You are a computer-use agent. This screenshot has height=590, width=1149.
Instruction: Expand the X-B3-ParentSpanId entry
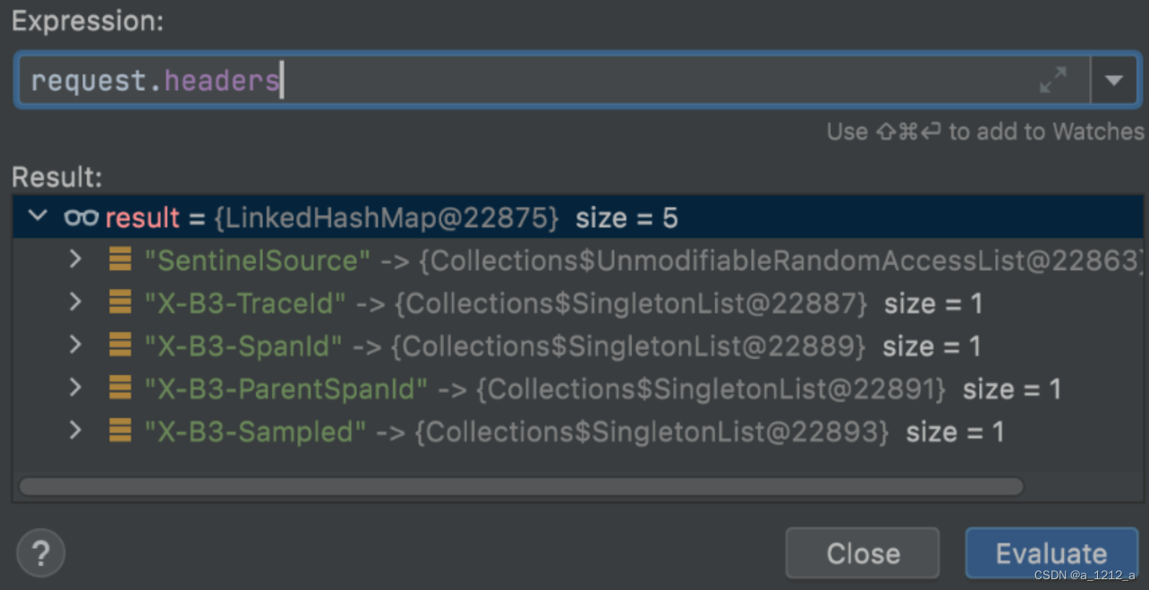point(76,389)
